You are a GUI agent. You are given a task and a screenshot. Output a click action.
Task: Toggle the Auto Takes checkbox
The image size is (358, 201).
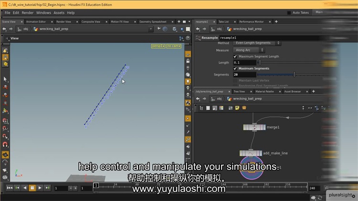coord(289,13)
